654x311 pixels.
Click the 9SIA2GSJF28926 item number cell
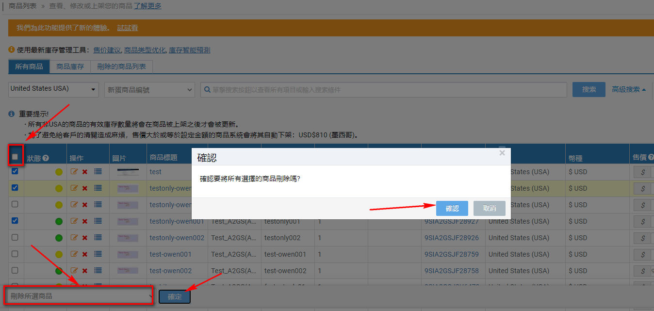tap(452, 238)
